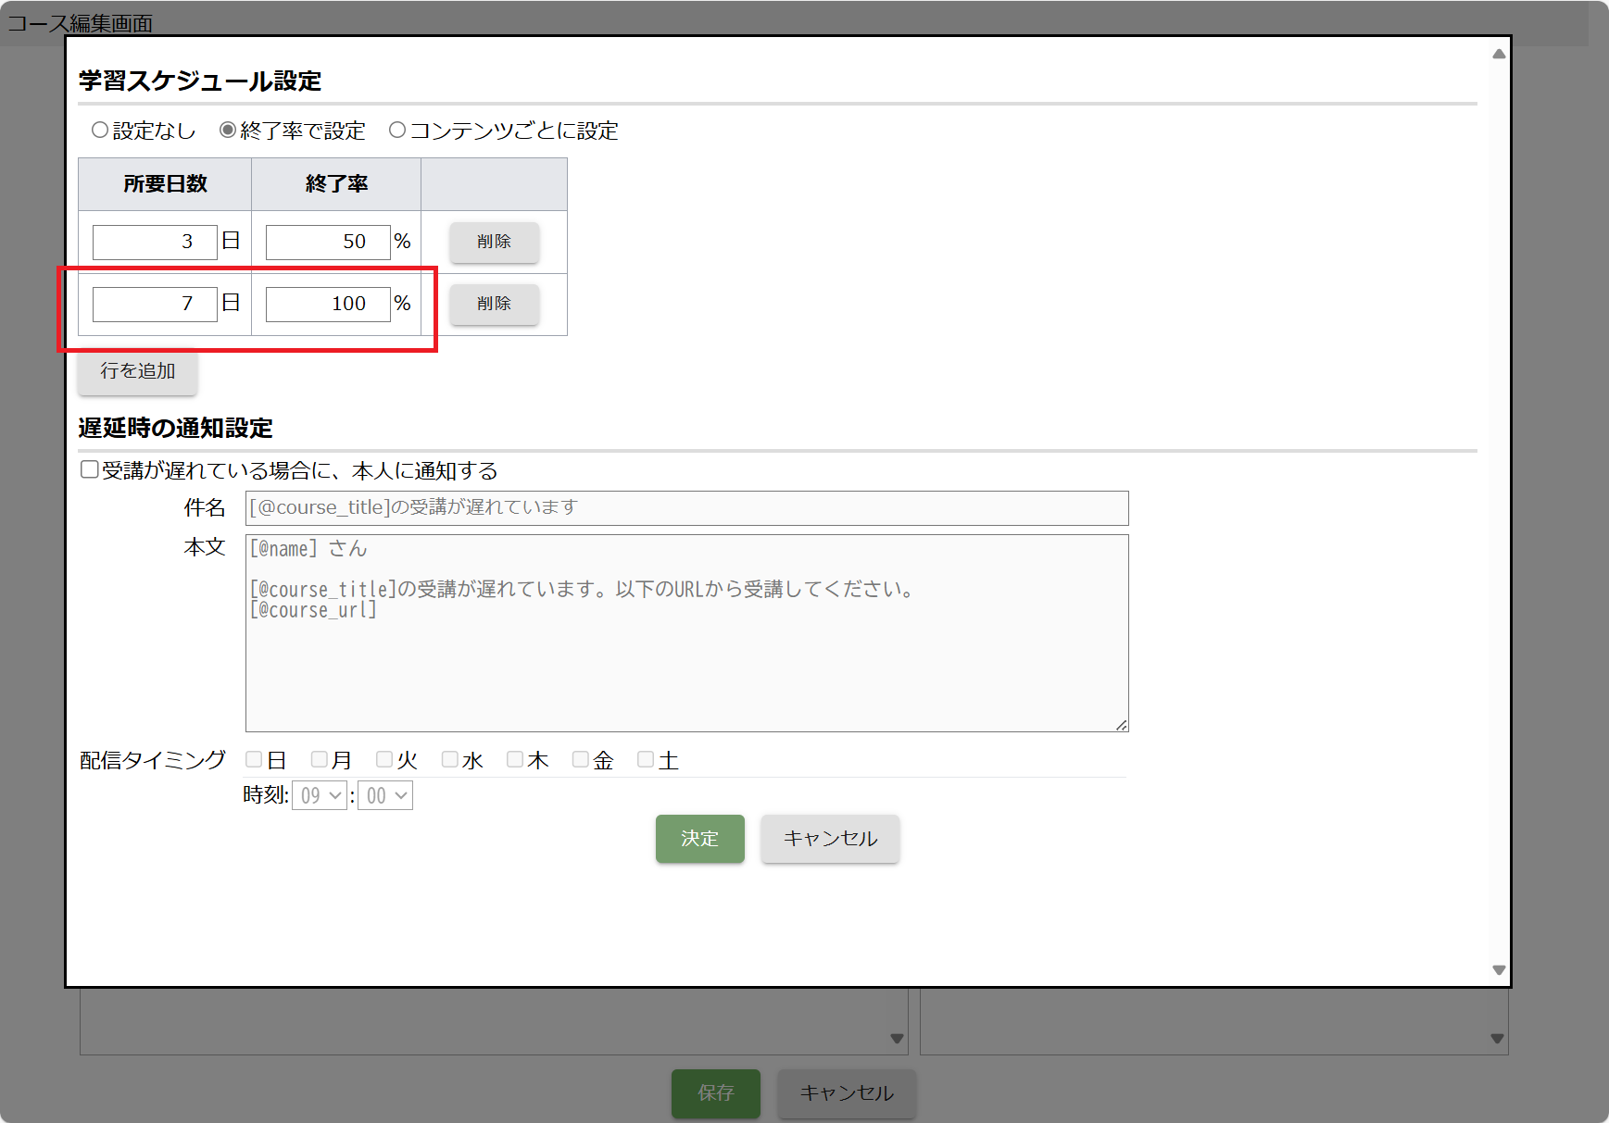The image size is (1609, 1123).
Task: Click the green 決定 button
Action: click(x=699, y=839)
